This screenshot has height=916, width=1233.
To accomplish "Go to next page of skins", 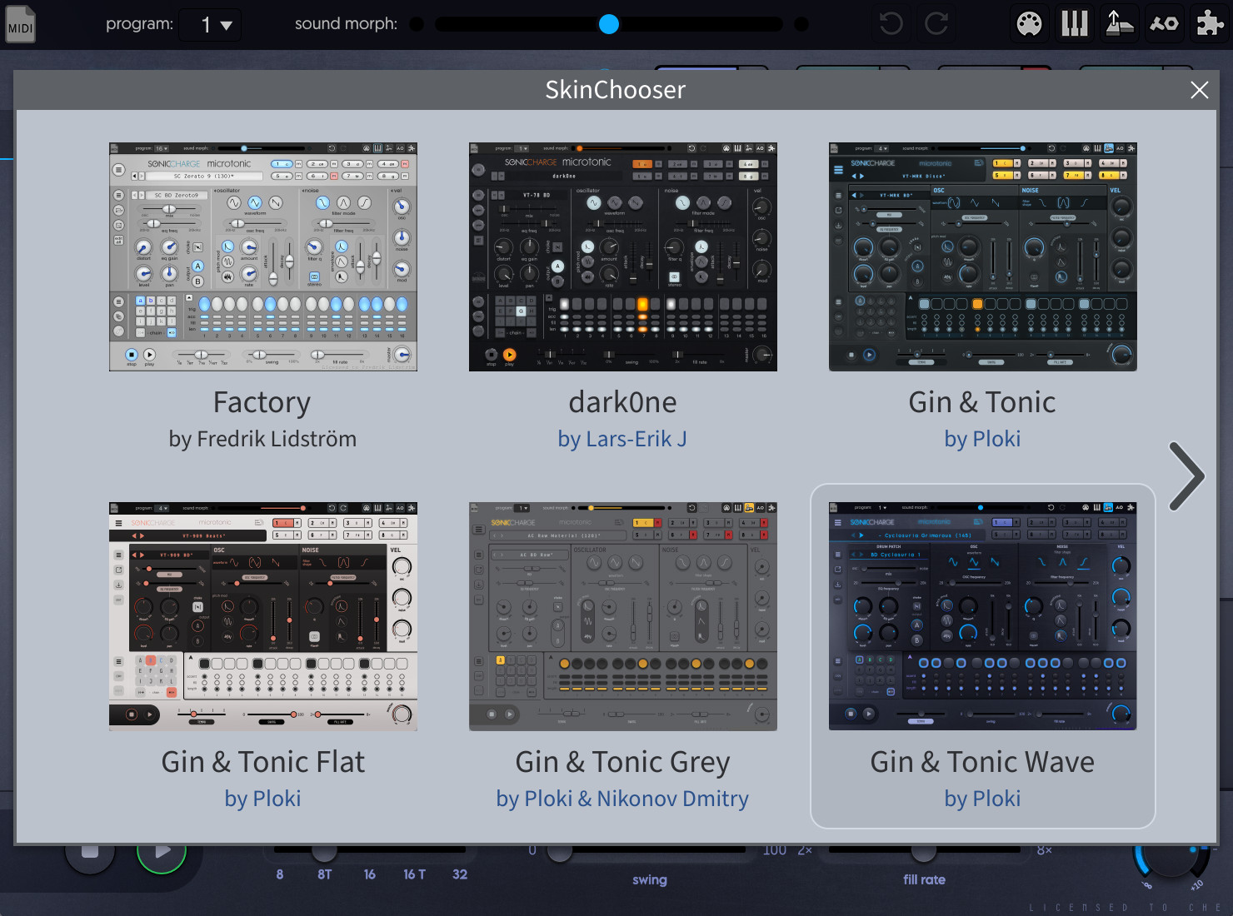I will [1186, 476].
